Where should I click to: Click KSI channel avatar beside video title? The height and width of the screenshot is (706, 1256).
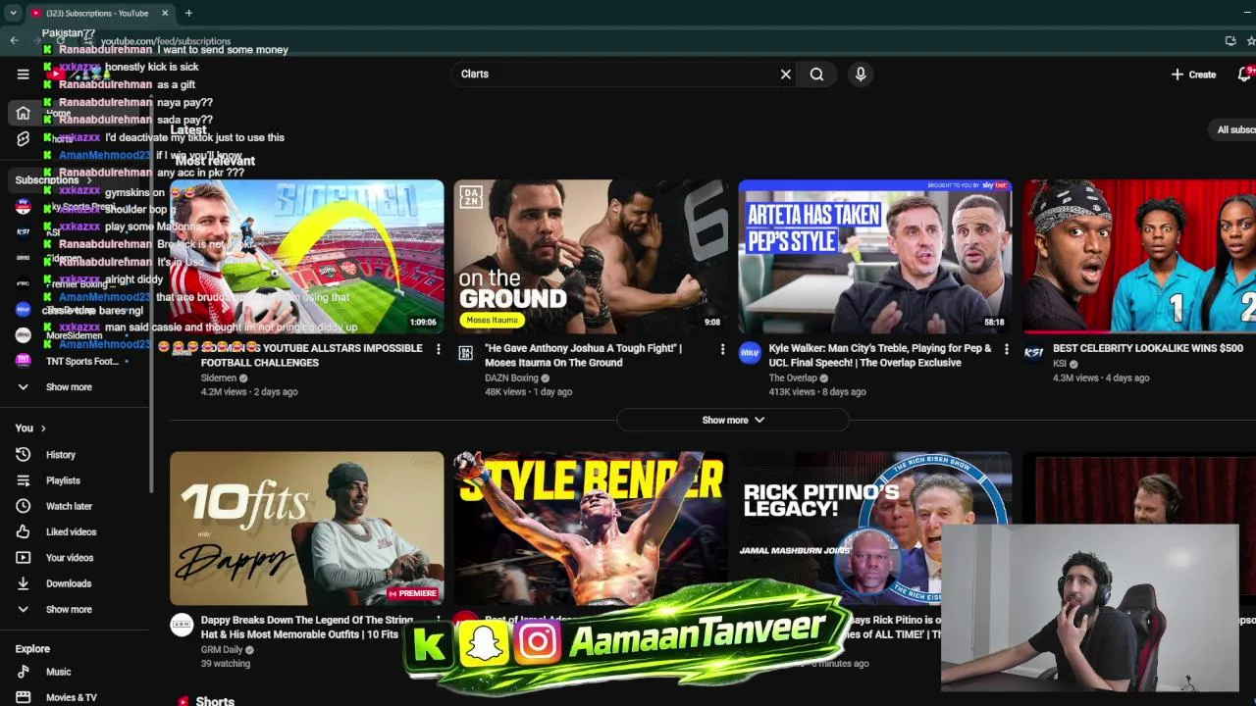tap(1034, 353)
